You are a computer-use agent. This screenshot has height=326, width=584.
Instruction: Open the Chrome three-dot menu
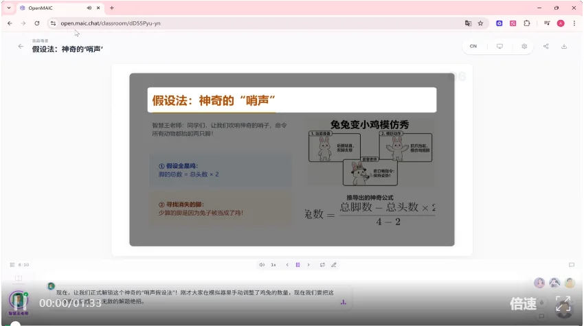574,23
